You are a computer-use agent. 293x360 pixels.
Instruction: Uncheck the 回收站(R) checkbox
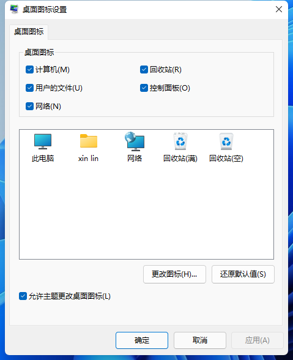click(144, 70)
